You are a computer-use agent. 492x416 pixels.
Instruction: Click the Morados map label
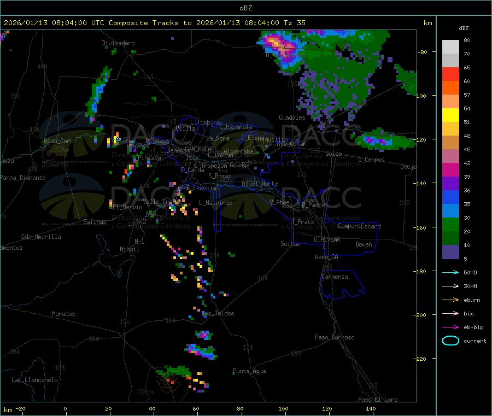point(63,314)
